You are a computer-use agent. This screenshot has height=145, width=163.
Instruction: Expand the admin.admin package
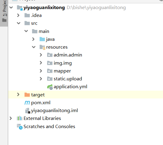click(x=41, y=55)
